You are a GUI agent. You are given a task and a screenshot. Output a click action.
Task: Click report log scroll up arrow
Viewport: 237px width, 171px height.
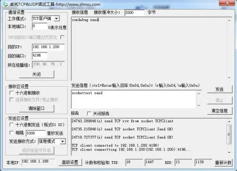coord(229,121)
